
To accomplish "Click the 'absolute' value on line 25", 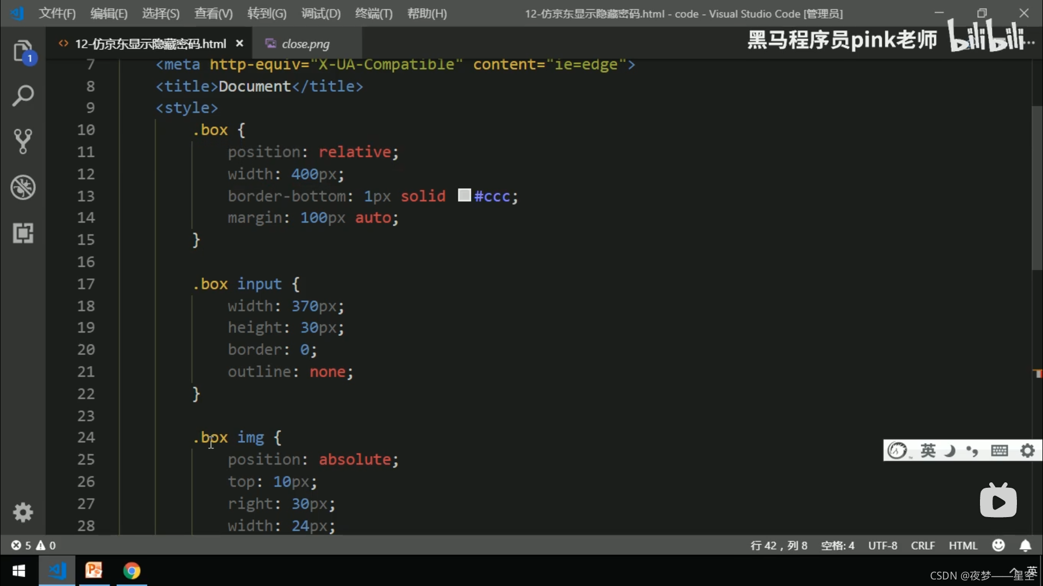I will (x=355, y=460).
